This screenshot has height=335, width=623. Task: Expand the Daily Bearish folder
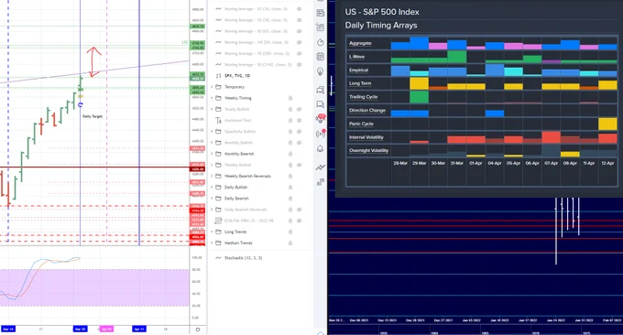(212, 198)
